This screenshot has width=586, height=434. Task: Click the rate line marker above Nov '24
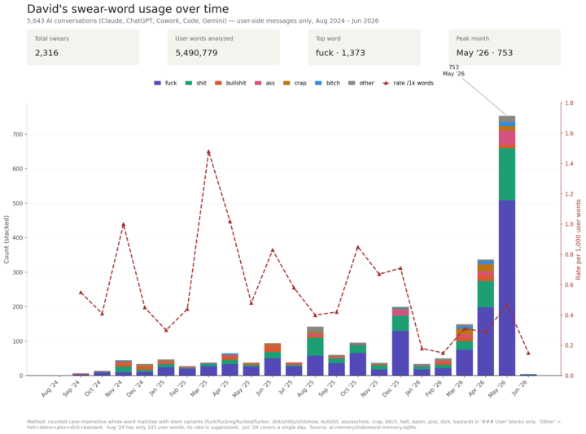124,224
